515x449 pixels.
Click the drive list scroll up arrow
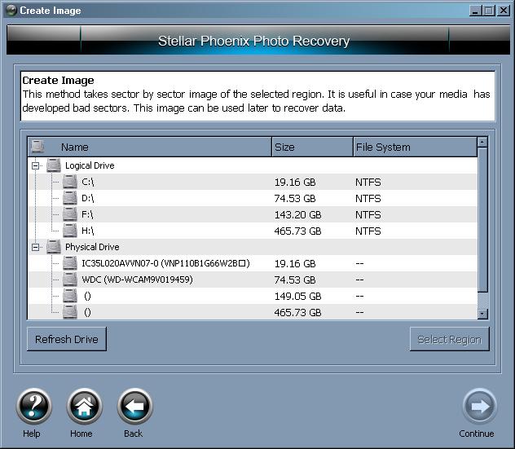482,143
